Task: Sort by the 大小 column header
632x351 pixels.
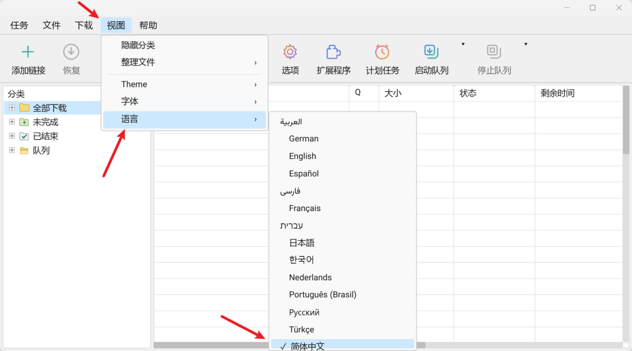Action: [x=416, y=93]
